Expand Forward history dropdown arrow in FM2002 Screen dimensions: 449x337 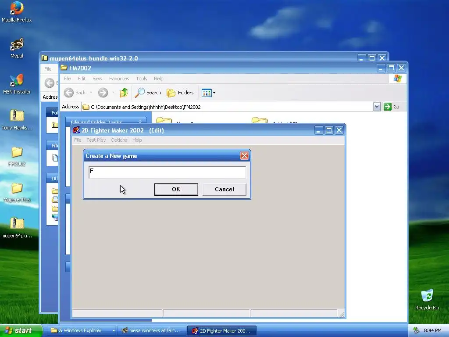(114, 93)
